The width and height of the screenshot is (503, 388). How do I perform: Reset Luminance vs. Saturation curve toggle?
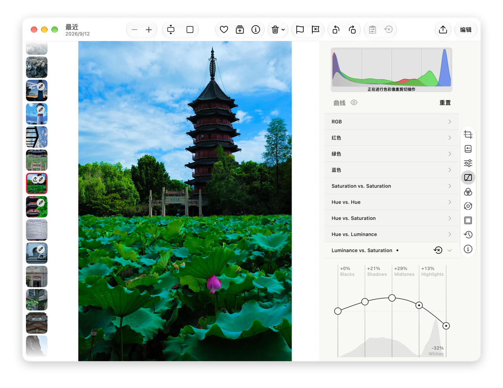click(x=438, y=250)
